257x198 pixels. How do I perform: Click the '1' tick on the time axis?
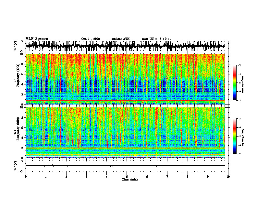[46, 177]
